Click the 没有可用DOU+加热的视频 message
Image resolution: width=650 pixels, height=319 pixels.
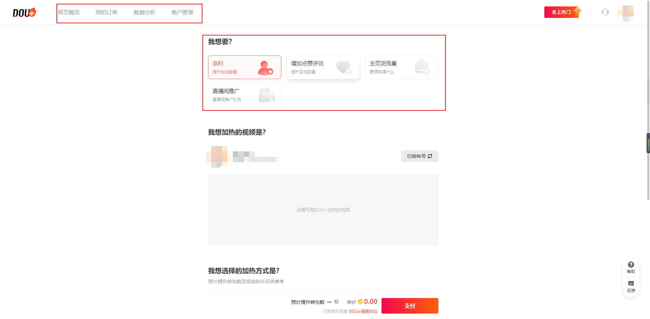[323, 210]
